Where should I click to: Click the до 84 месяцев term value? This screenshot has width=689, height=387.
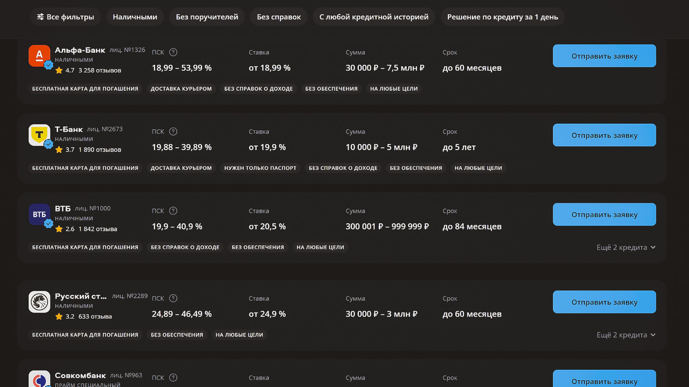click(x=472, y=226)
